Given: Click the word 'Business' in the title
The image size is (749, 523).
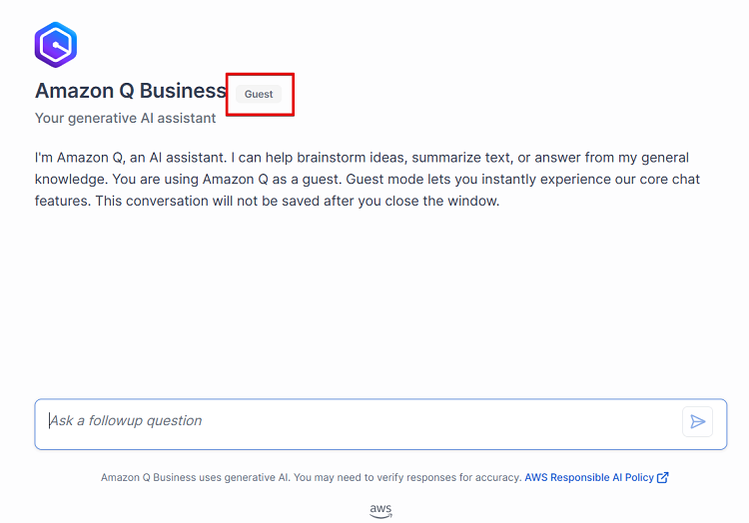Looking at the screenshot, I should coord(183,91).
